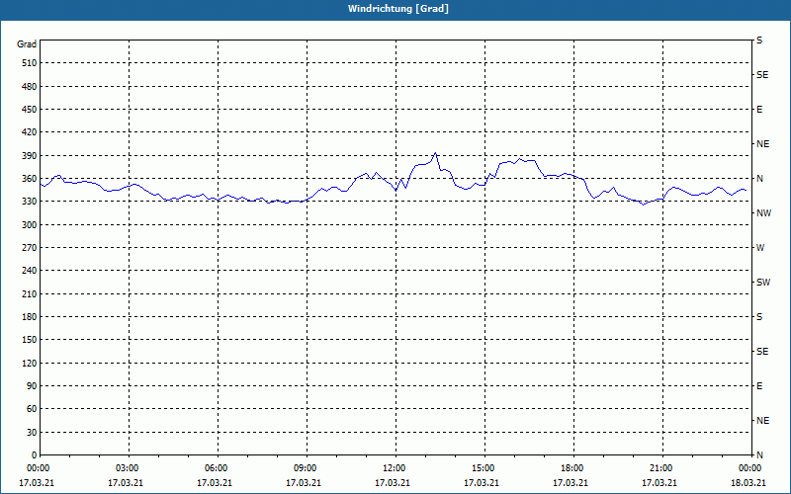The height and width of the screenshot is (494, 791).
Task: Click the S compass label at the chart's top
Action: (759, 41)
